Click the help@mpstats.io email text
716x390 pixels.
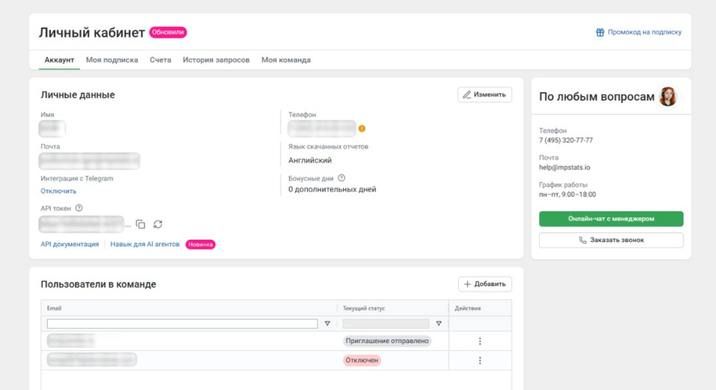564,168
